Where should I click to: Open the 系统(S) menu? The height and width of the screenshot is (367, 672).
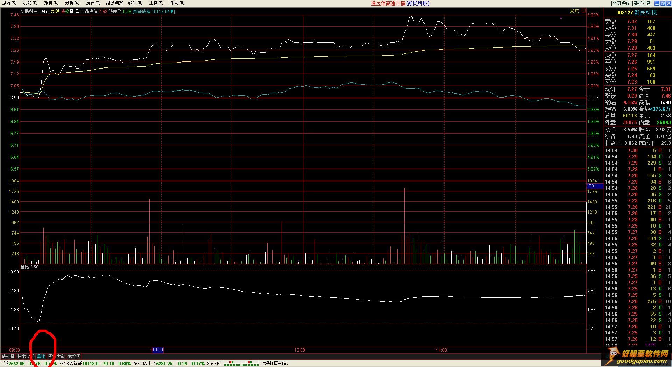[x=9, y=3]
